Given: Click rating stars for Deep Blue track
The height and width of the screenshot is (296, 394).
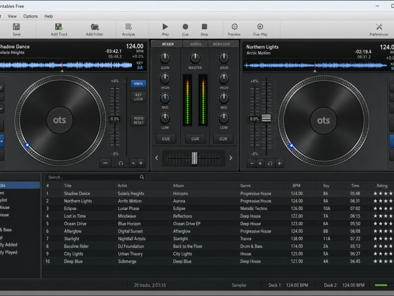Looking at the screenshot, I should pyautogui.click(x=383, y=261).
